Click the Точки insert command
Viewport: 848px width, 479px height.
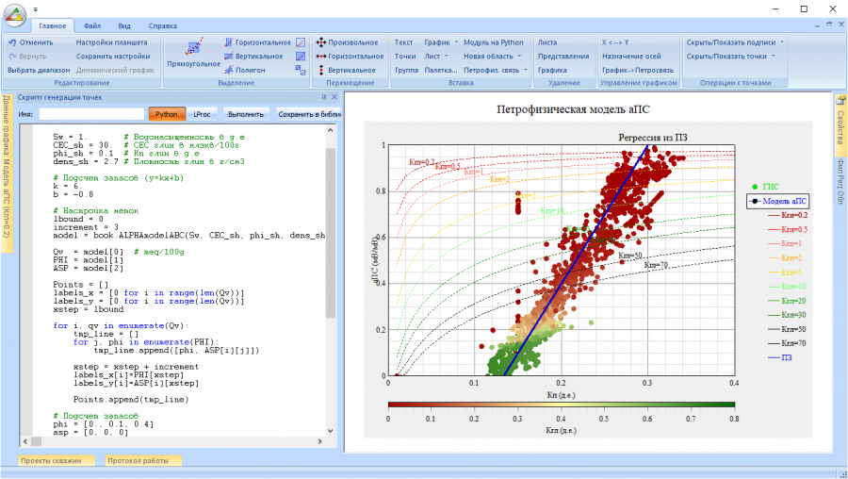click(x=405, y=57)
